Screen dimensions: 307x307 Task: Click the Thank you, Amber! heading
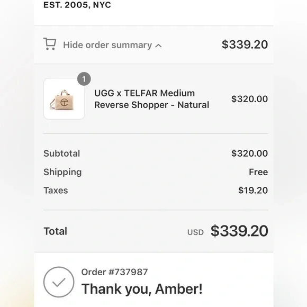(x=142, y=289)
